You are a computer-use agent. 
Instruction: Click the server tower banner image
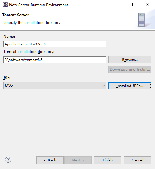coord(142,20)
